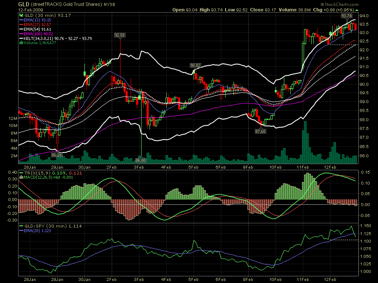
Task: Click the 12M volume axis label
Action: (13, 119)
